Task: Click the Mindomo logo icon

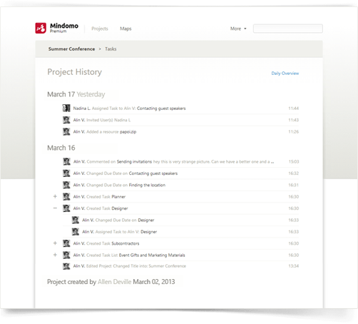Action: 41,28
